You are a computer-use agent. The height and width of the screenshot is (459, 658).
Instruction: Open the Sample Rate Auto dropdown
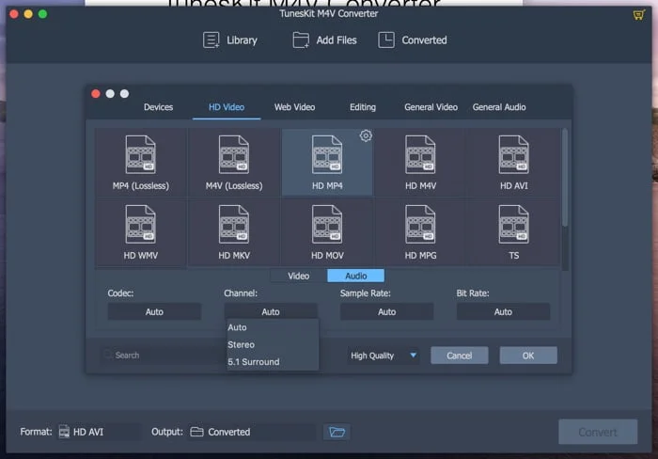point(386,311)
